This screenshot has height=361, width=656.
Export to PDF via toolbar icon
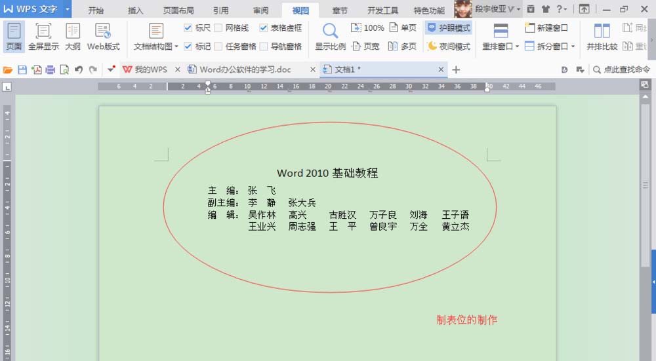(36, 70)
